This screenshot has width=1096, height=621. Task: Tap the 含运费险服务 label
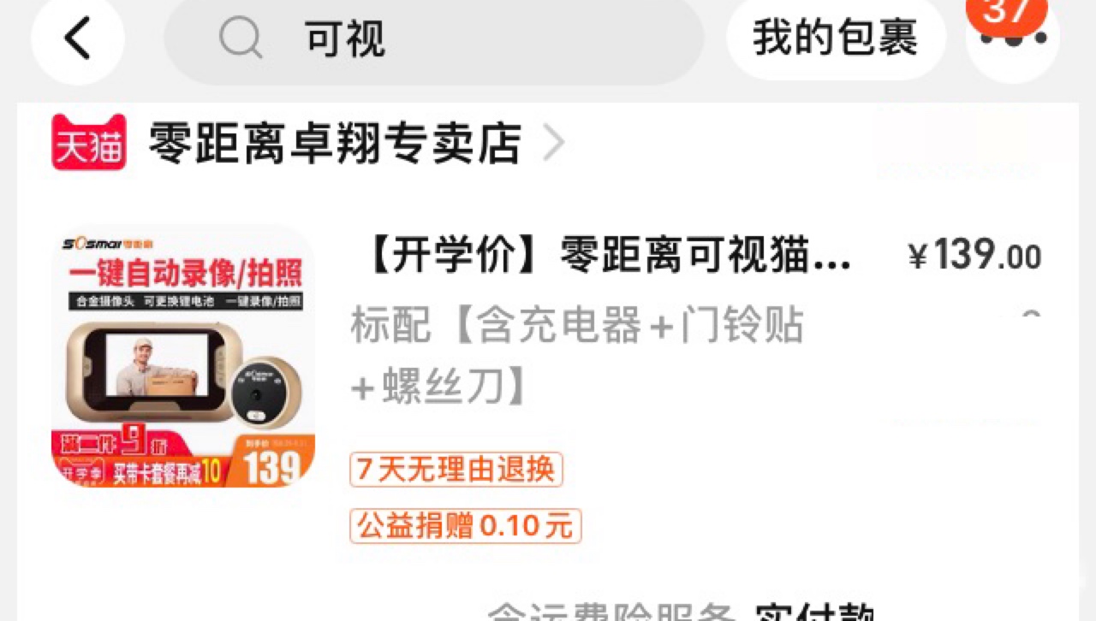click(611, 611)
